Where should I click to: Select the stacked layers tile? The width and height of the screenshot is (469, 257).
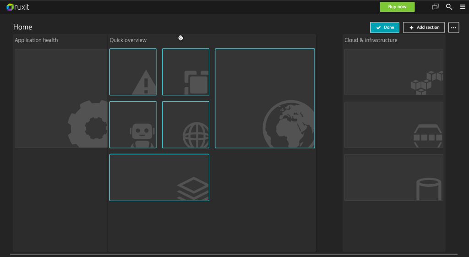pos(159,177)
